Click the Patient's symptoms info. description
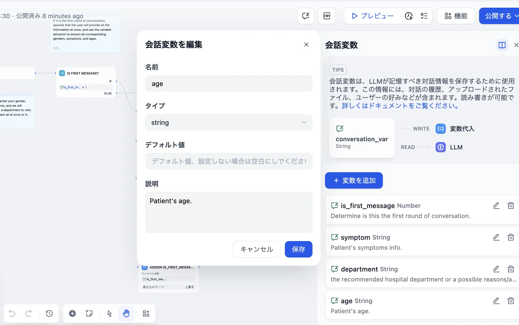 [x=366, y=248]
